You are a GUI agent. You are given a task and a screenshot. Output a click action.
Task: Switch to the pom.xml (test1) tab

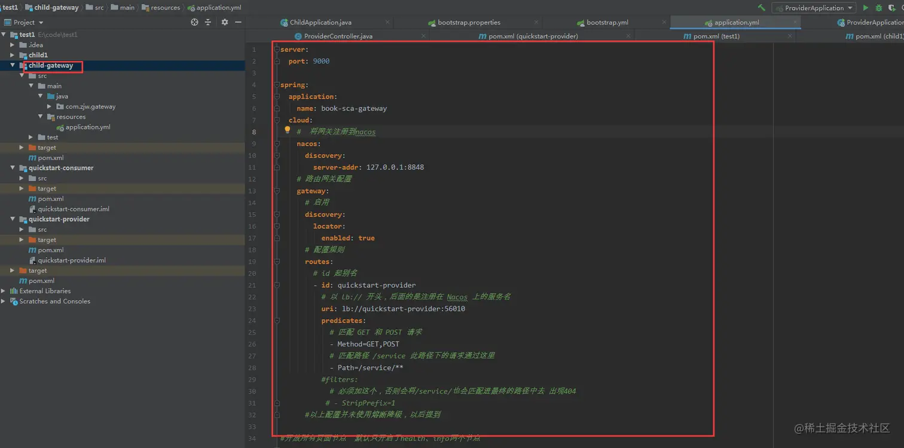tap(716, 36)
